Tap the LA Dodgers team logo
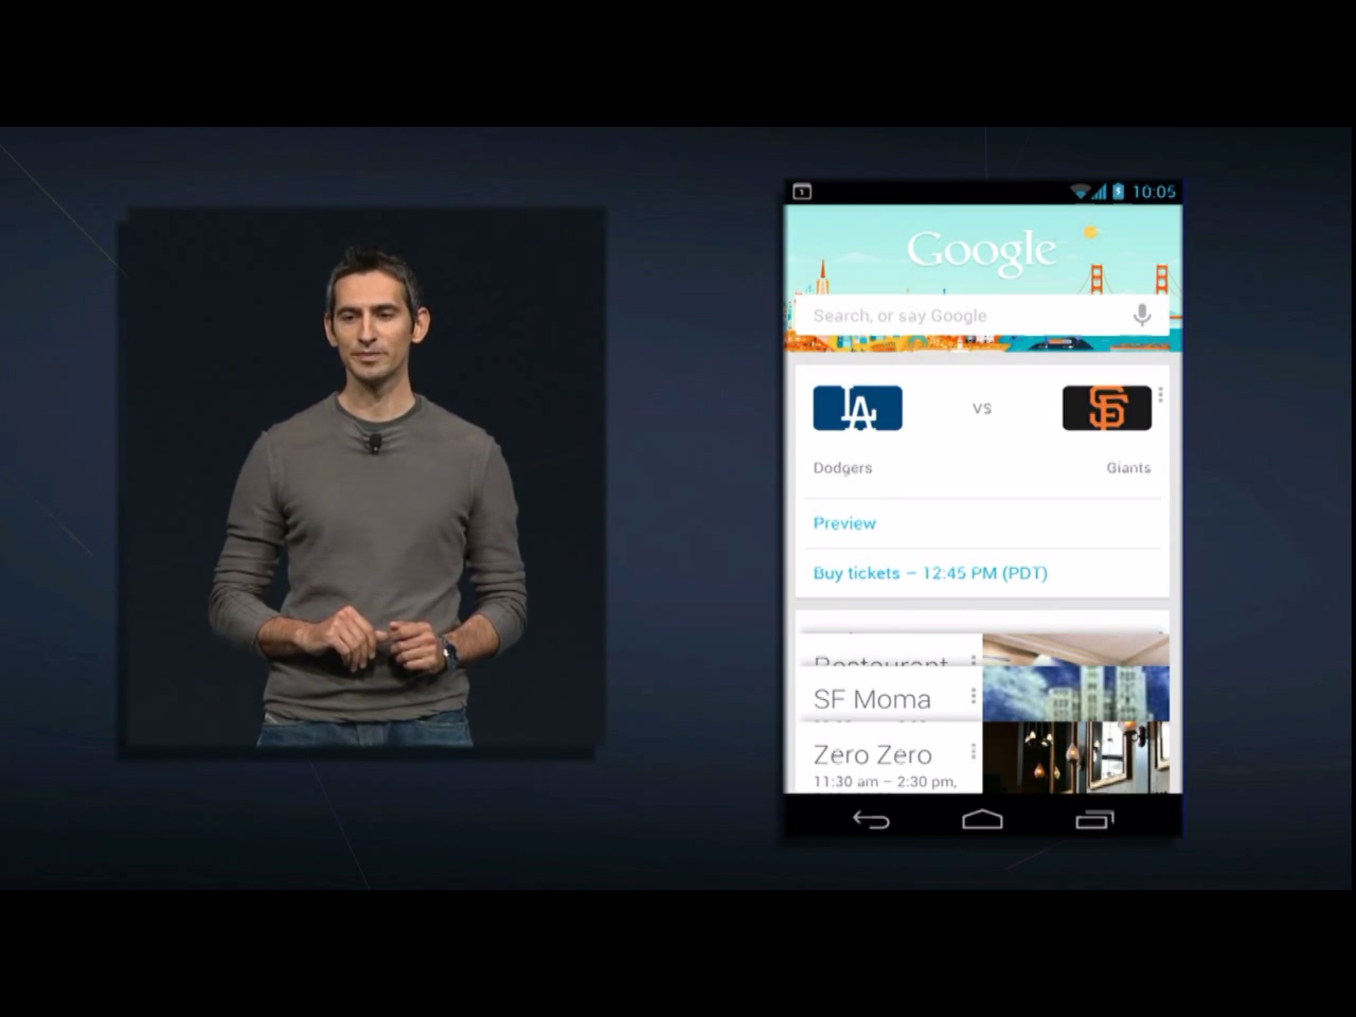The height and width of the screenshot is (1017, 1356). [857, 408]
